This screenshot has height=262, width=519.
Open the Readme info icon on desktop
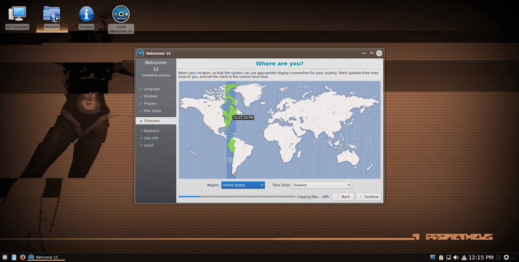(86, 18)
